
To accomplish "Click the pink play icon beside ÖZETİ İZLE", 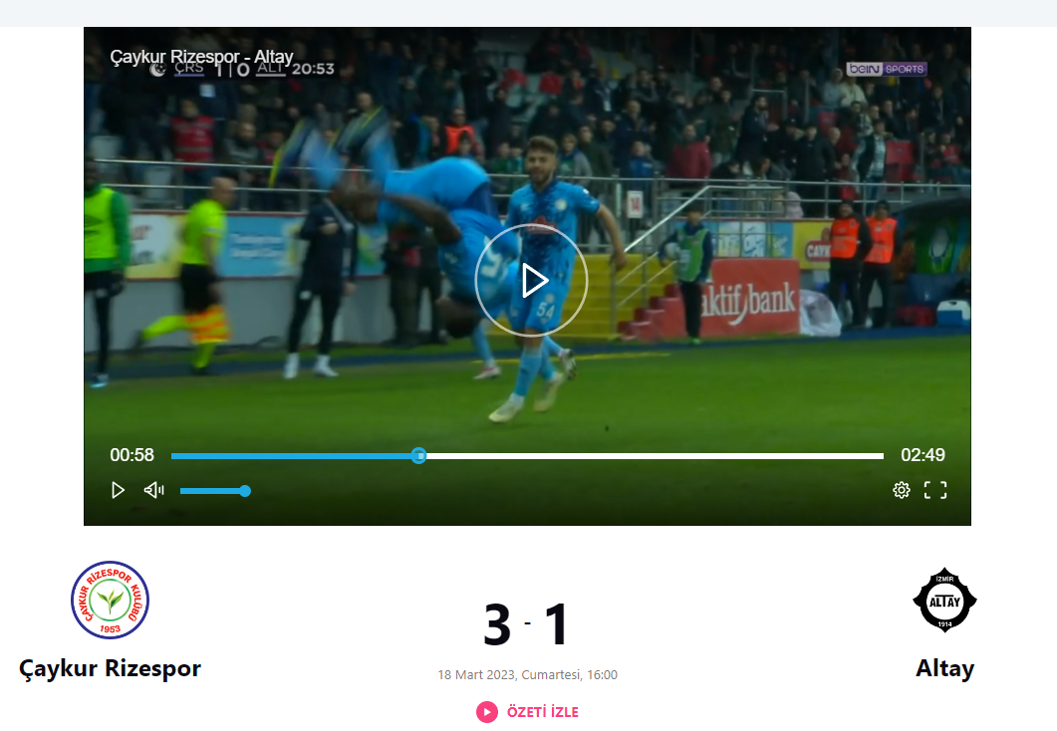I will (x=487, y=712).
